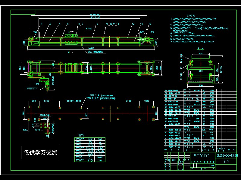This screenshot has height=180, width=241.
Task: Select the 250 value in the parameter table
Action: coord(100,145)
